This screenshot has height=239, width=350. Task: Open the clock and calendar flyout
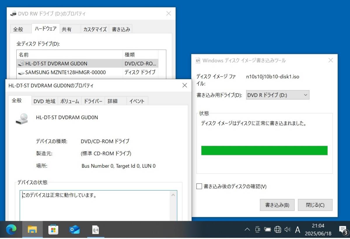318,230
